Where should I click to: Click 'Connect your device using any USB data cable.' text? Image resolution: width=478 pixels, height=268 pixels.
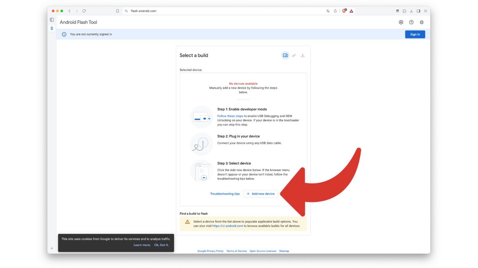click(x=249, y=143)
